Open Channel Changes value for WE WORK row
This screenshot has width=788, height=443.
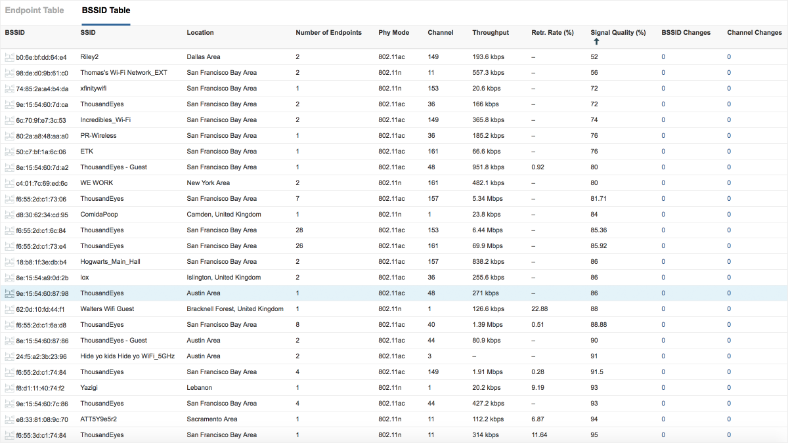click(729, 183)
